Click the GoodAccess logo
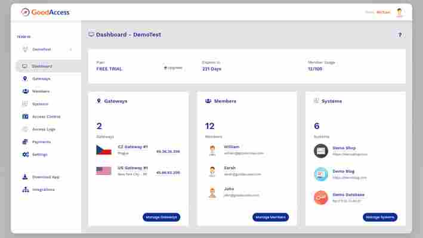Image resolution: width=423 pixels, height=238 pixels. pyautogui.click(x=45, y=12)
